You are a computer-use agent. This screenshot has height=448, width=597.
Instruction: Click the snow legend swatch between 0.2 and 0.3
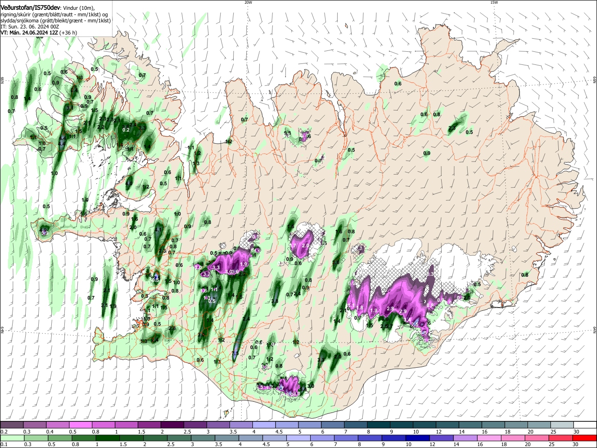12,425
